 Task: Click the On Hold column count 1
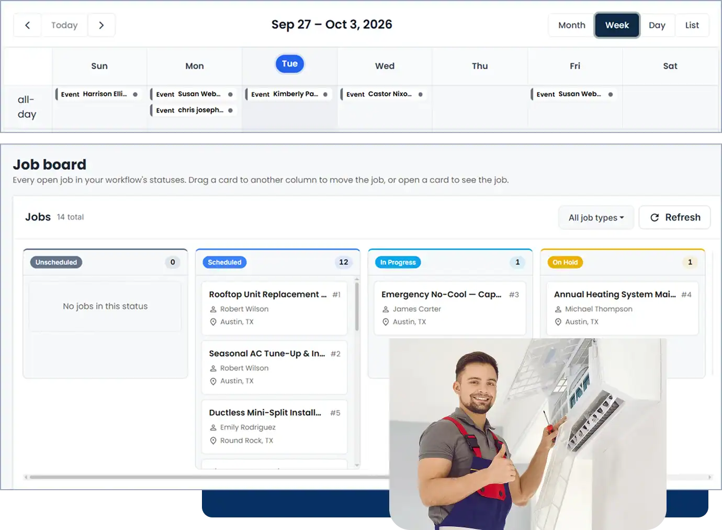pos(690,262)
